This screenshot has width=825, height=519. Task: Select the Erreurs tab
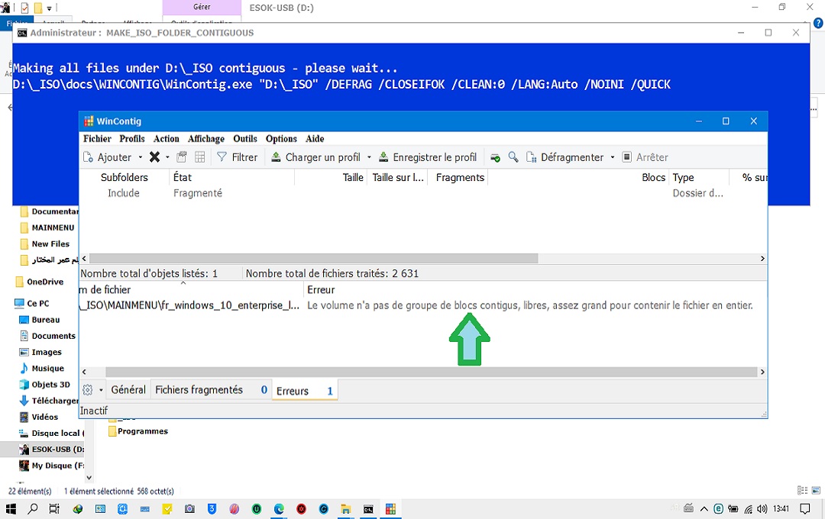click(x=305, y=391)
